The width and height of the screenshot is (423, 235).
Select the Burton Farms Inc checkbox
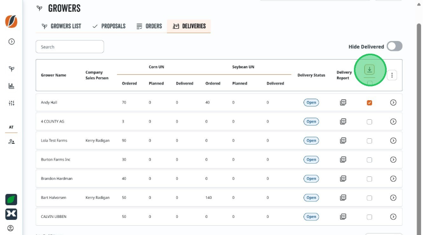click(369, 160)
